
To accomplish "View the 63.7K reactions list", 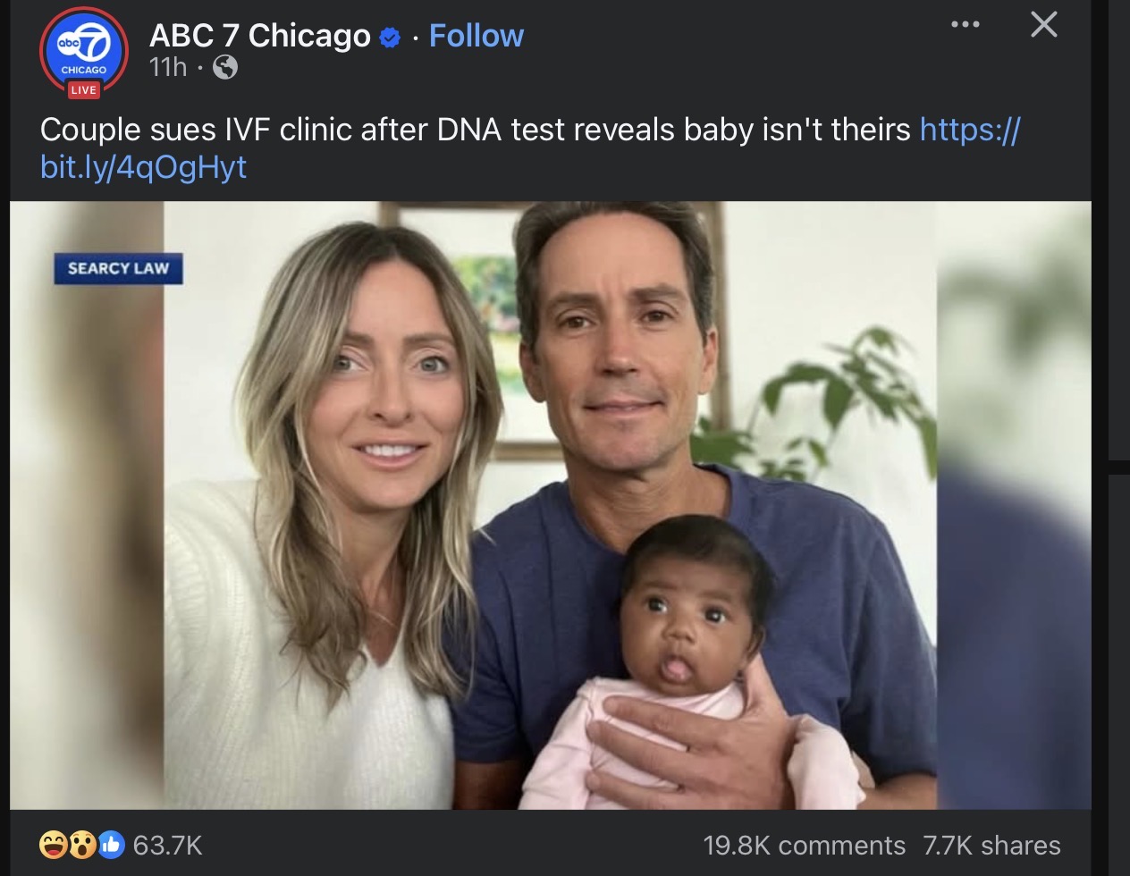I will [x=167, y=845].
